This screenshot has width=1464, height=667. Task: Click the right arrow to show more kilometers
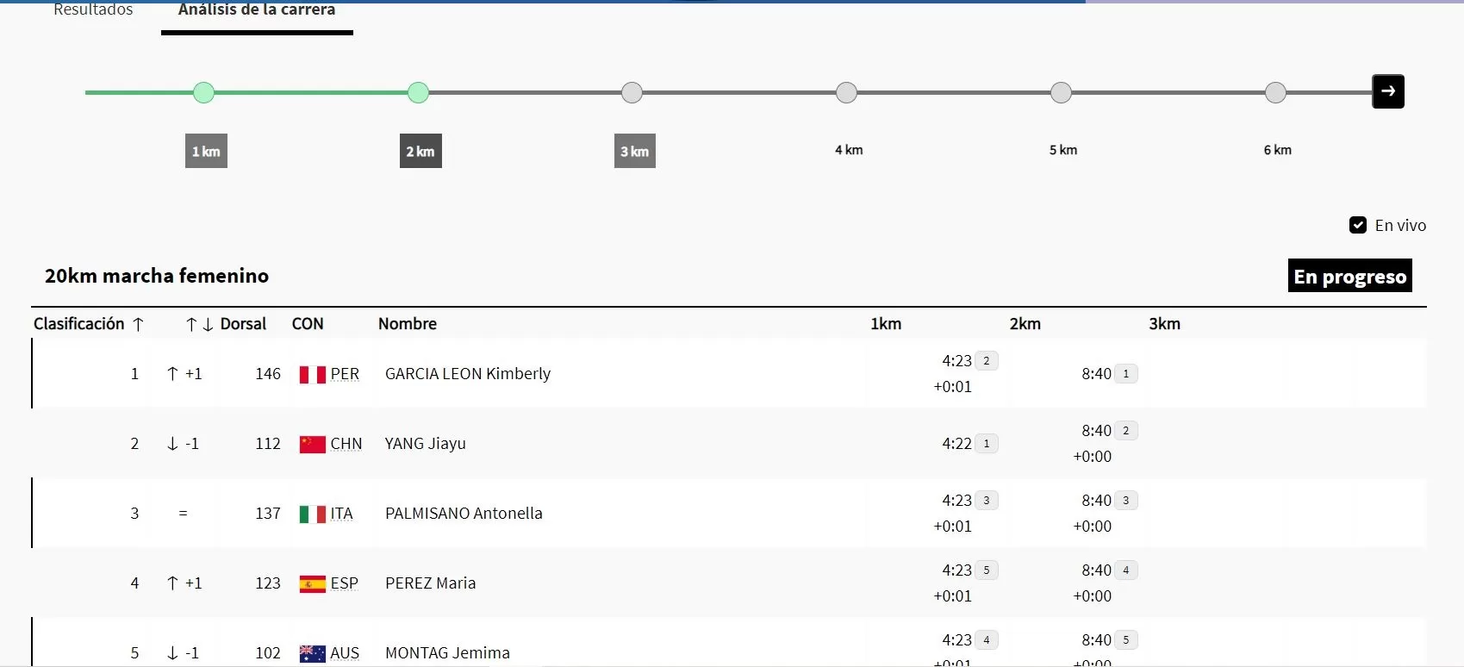(1387, 91)
